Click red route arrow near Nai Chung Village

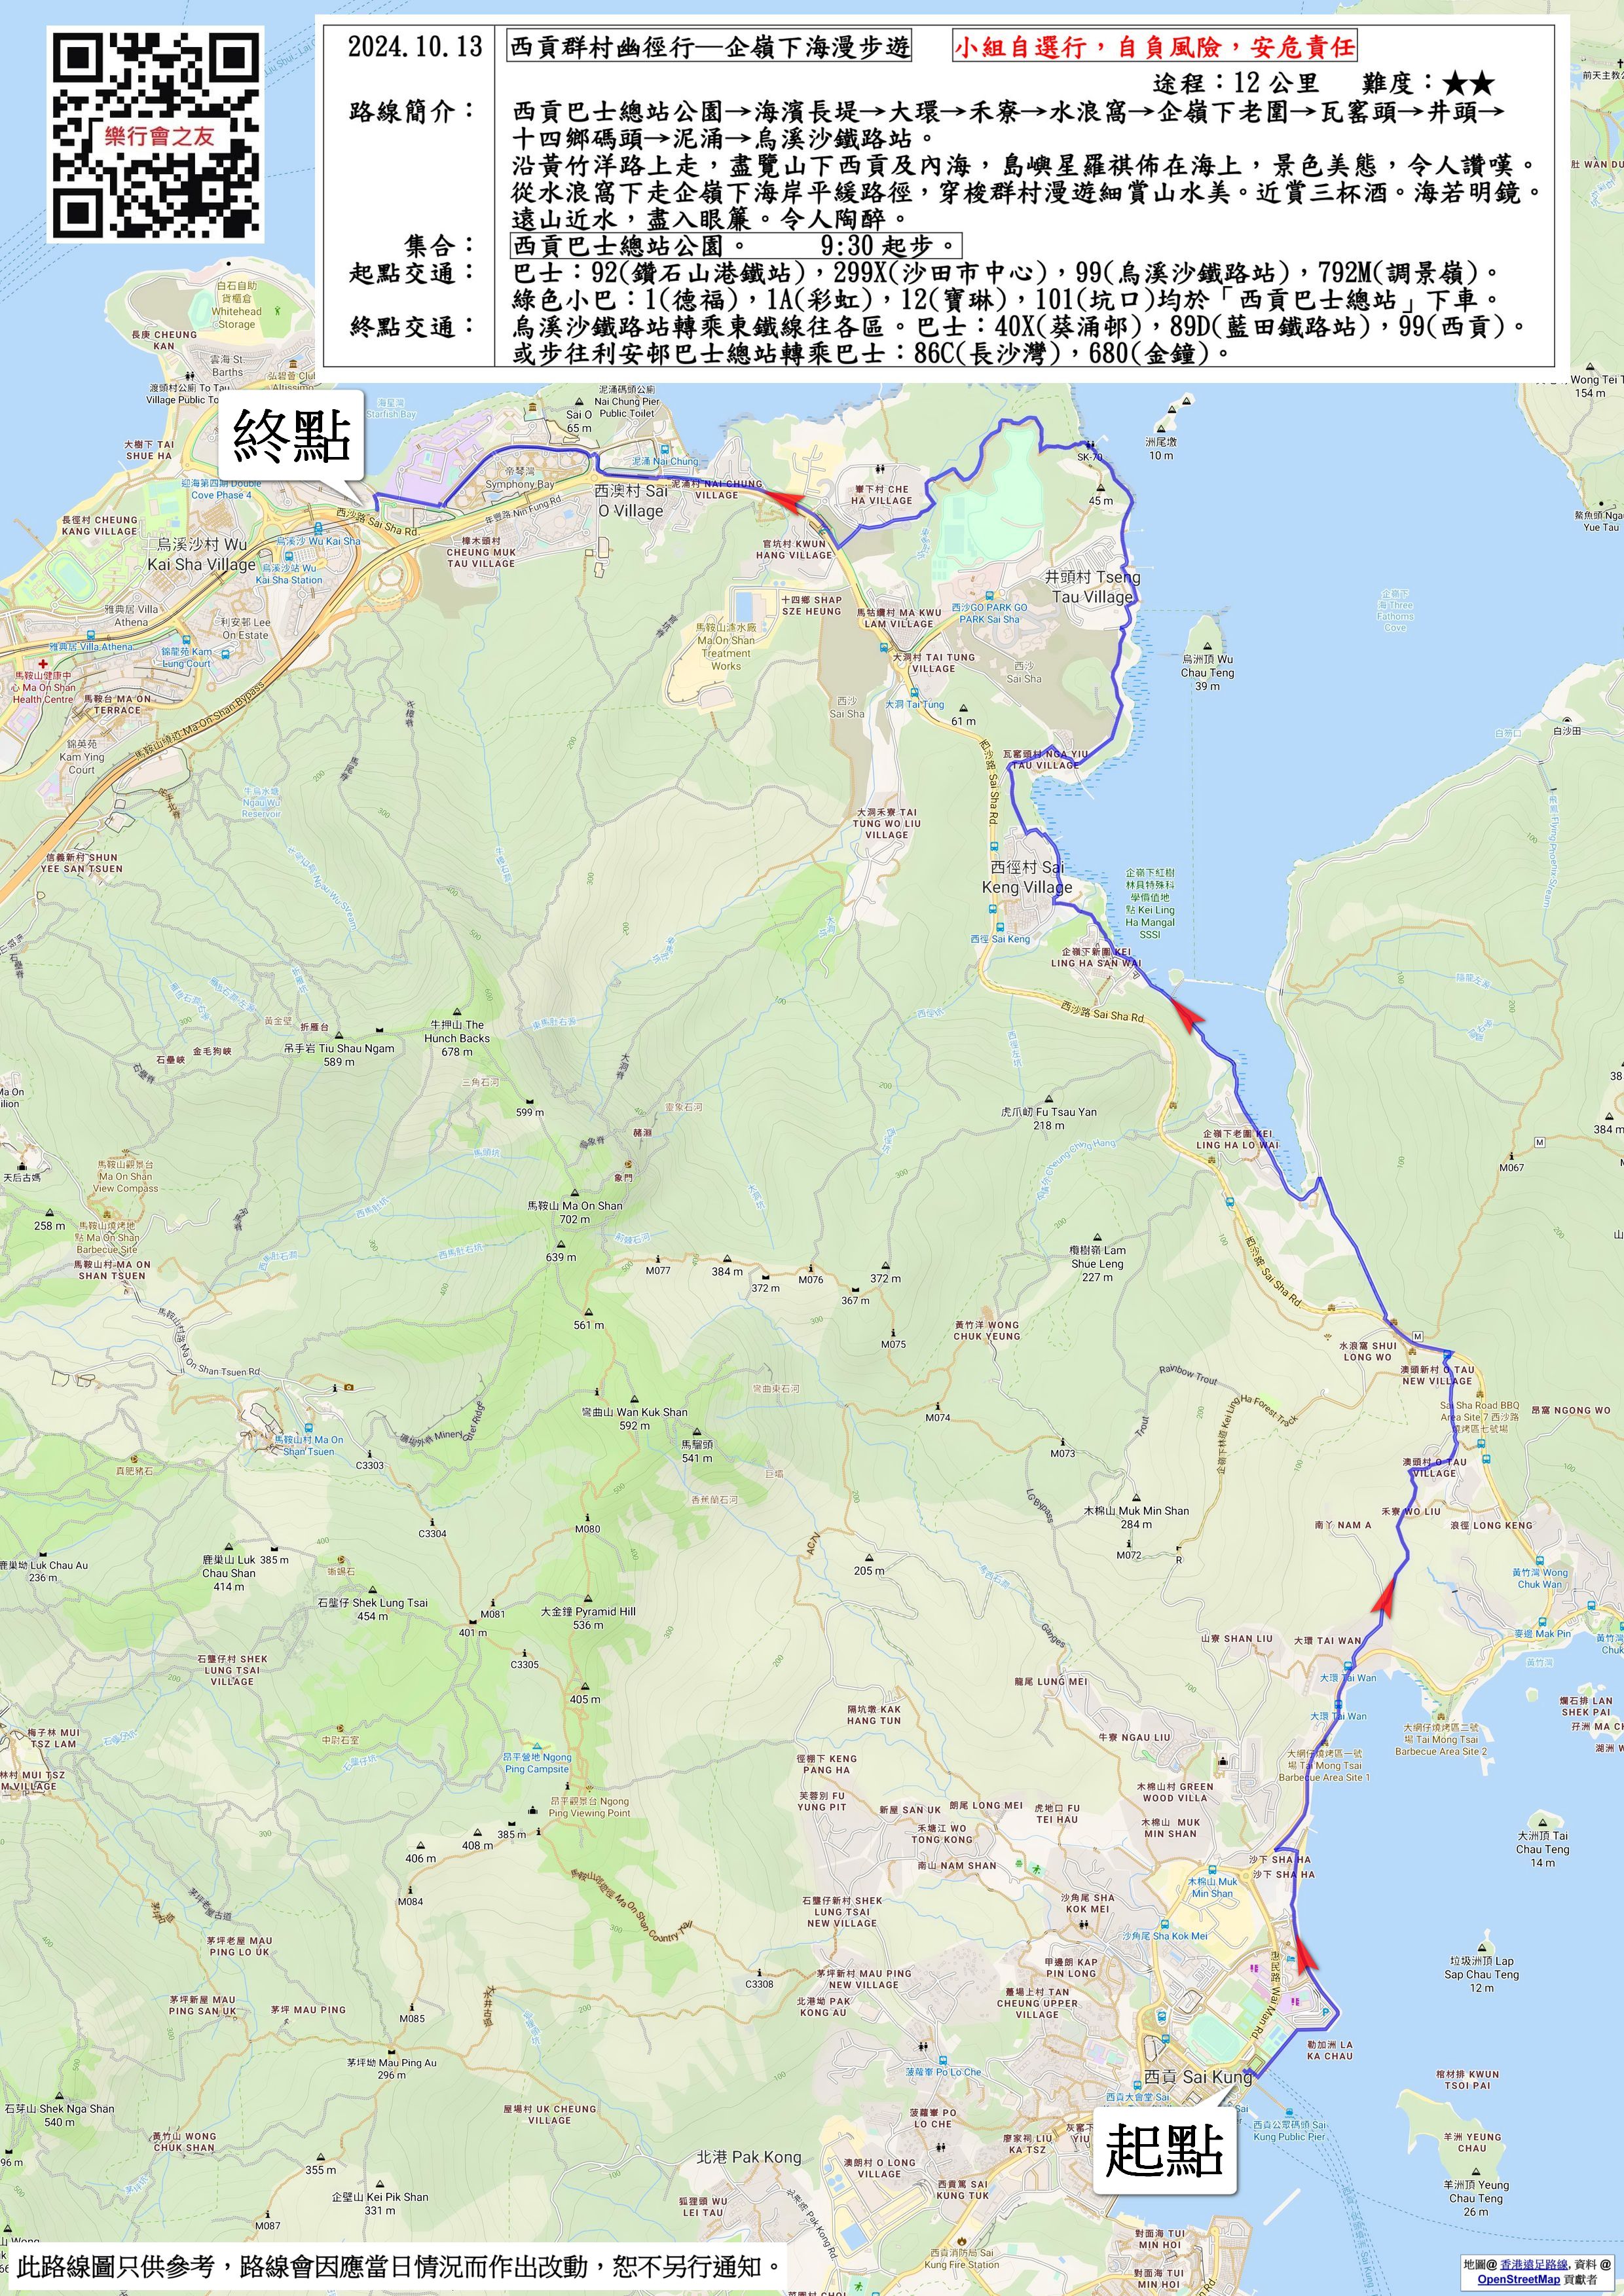click(x=787, y=501)
